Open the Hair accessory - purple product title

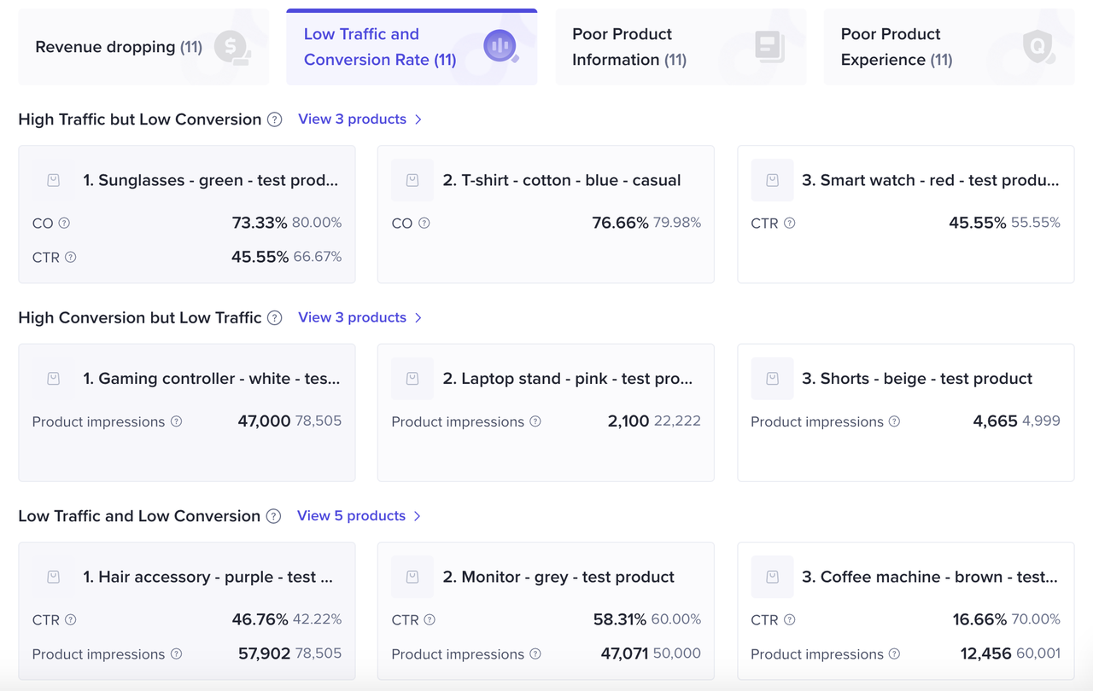pos(207,578)
